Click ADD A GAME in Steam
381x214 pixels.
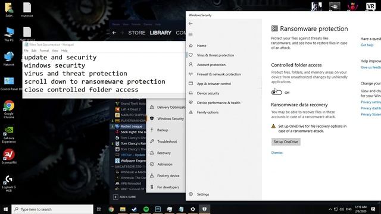(124, 197)
